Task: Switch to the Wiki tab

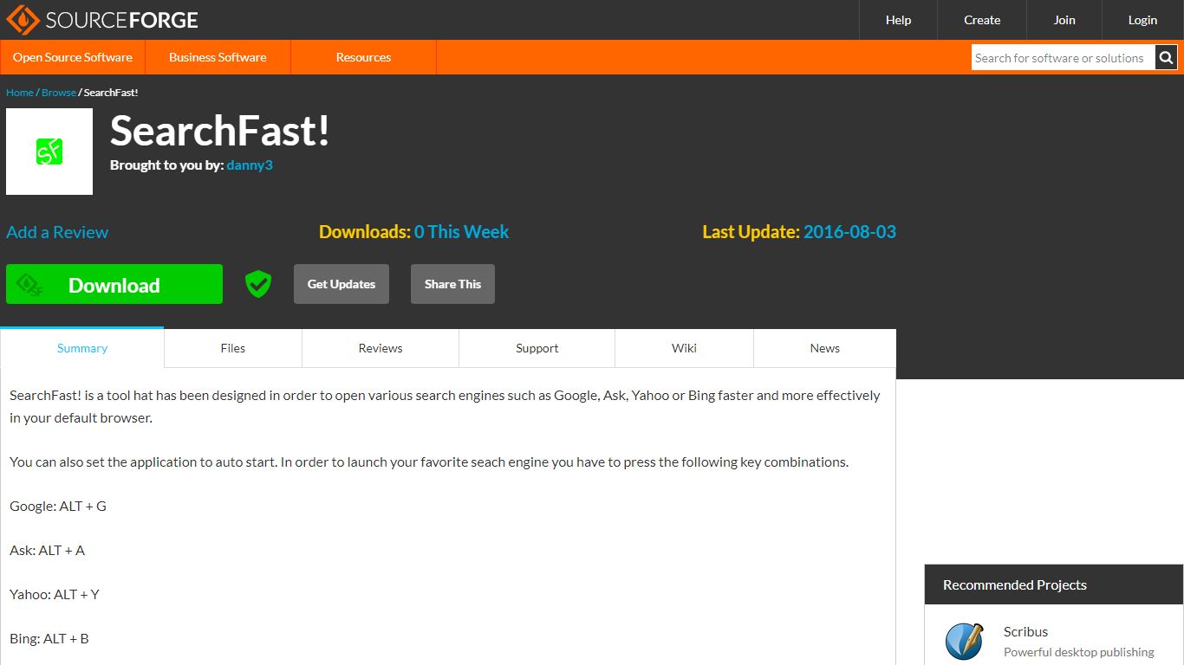Action: (x=684, y=348)
